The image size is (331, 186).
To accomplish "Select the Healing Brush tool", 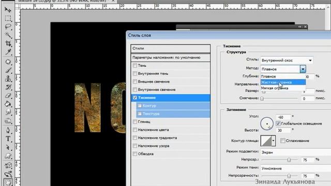I will click(8, 62).
